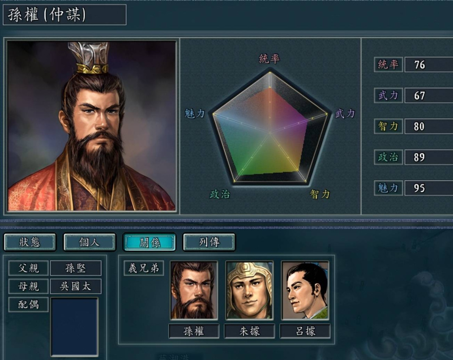Click the 統率 stat label icon
This screenshot has height=360, width=453.
(388, 65)
